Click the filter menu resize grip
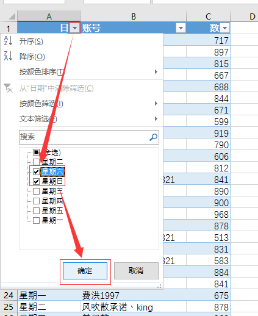The height and width of the screenshot is (316, 258). 159,286
